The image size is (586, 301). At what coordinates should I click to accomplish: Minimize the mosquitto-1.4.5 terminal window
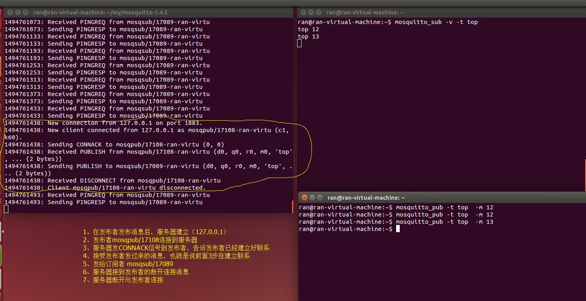click(x=18, y=12)
